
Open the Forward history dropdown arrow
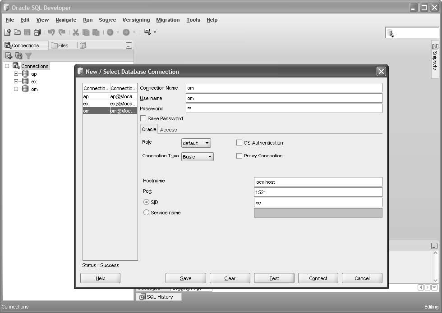click(134, 32)
